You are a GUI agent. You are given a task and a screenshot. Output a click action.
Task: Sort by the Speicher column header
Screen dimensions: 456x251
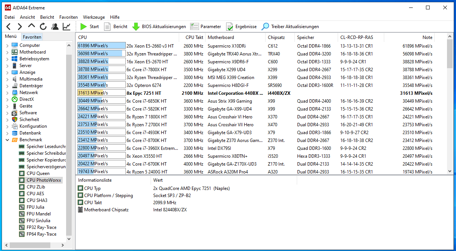[x=316, y=37]
